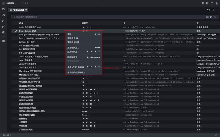Open the Extensions grid icon in sidebar
The width and height of the screenshot is (220, 137).
coord(3,41)
